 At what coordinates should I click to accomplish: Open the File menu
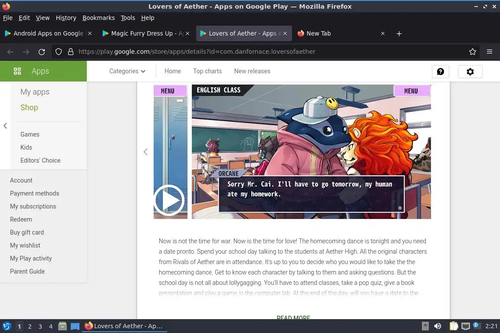8,18
